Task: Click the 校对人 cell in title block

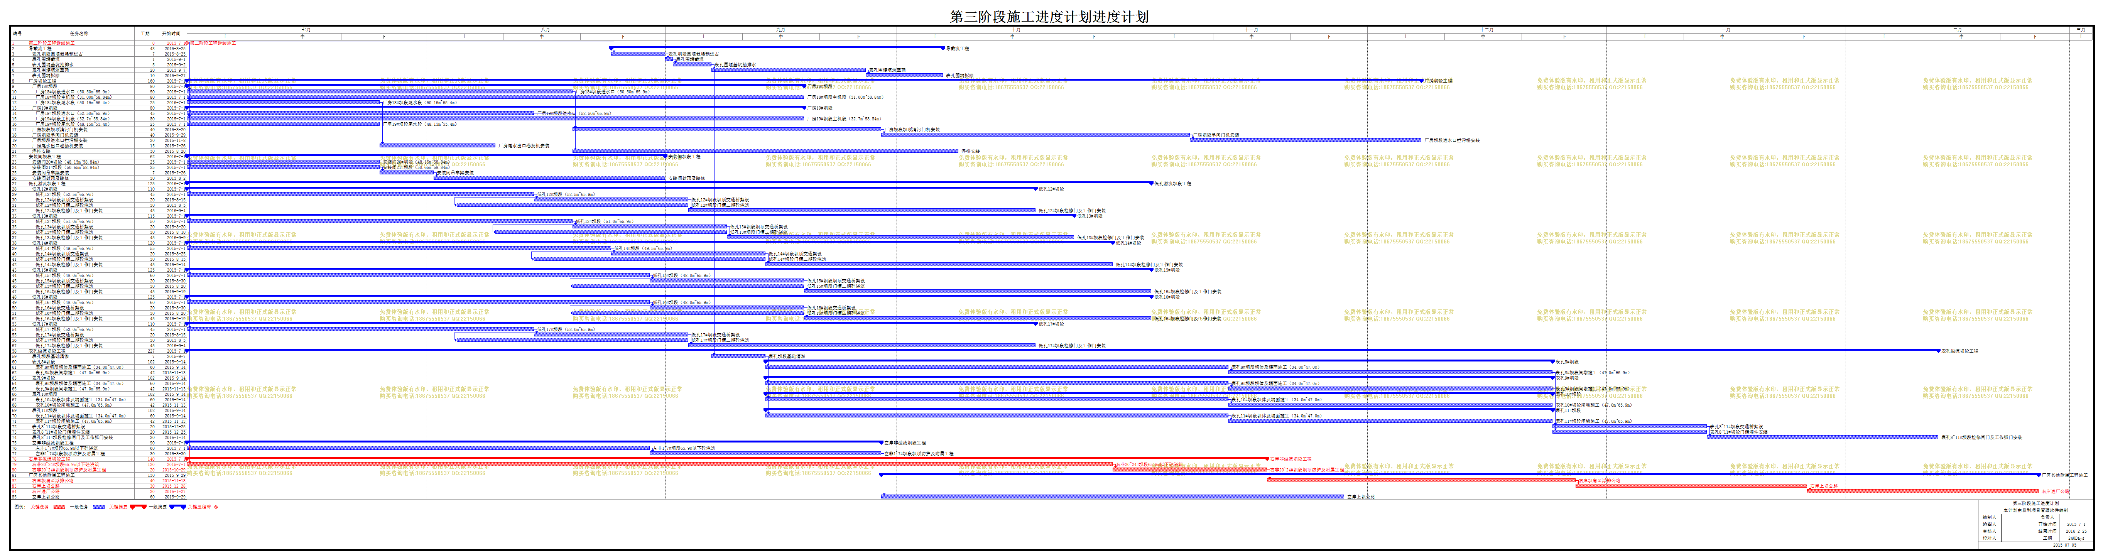Action: point(1989,538)
